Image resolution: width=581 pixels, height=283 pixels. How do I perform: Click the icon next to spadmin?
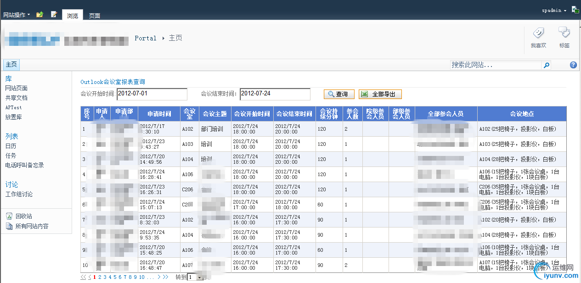(575, 10)
